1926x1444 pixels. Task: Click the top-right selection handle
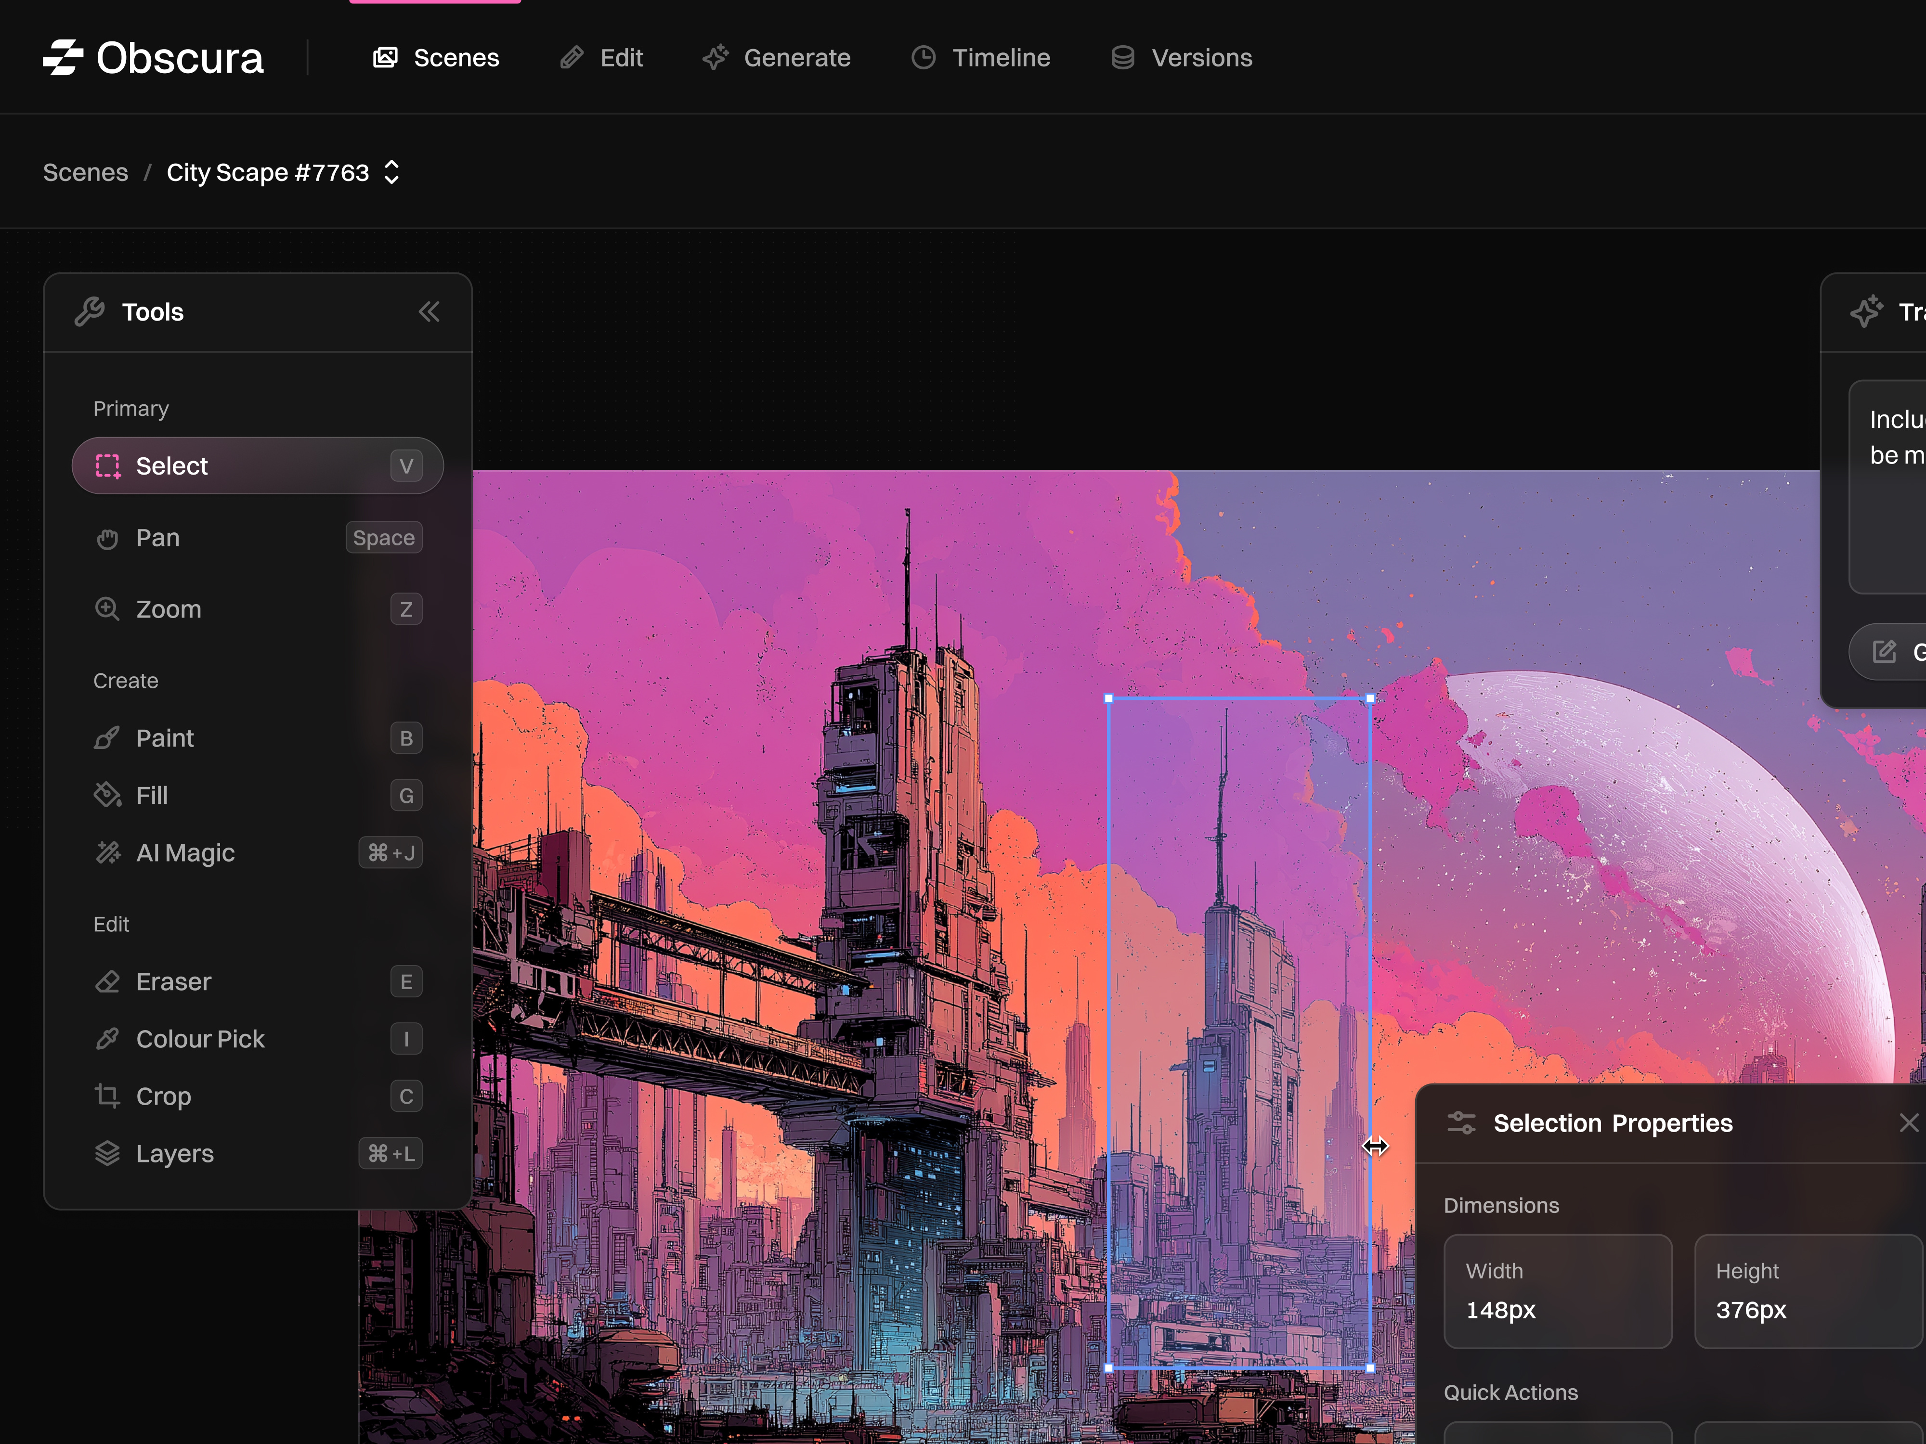(1370, 698)
